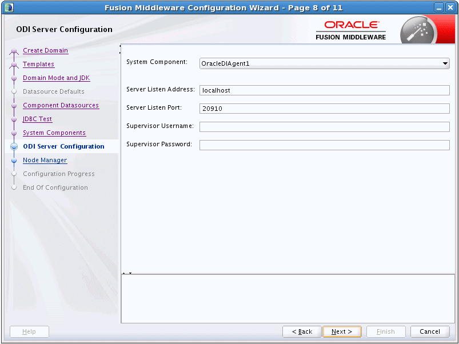Screen dimensions: 459x344
Task: Click the Server Listen Address field
Action: coord(324,90)
